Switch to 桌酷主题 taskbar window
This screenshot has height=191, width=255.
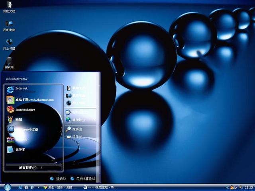point(100,187)
